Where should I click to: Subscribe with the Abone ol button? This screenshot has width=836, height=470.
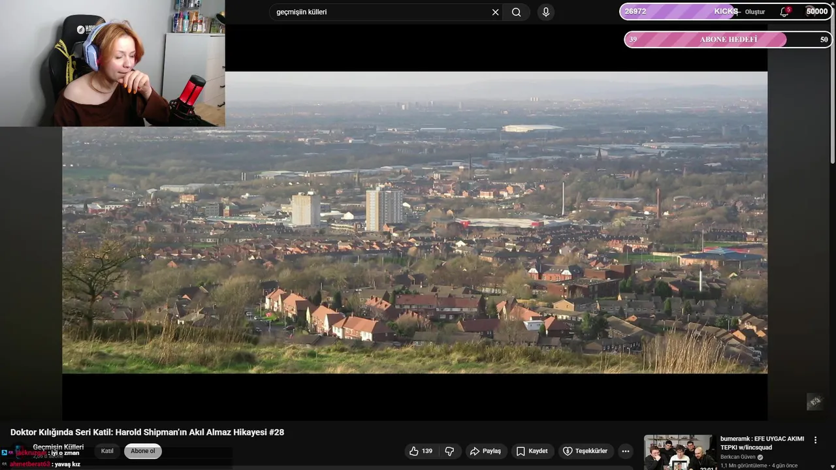point(143,451)
